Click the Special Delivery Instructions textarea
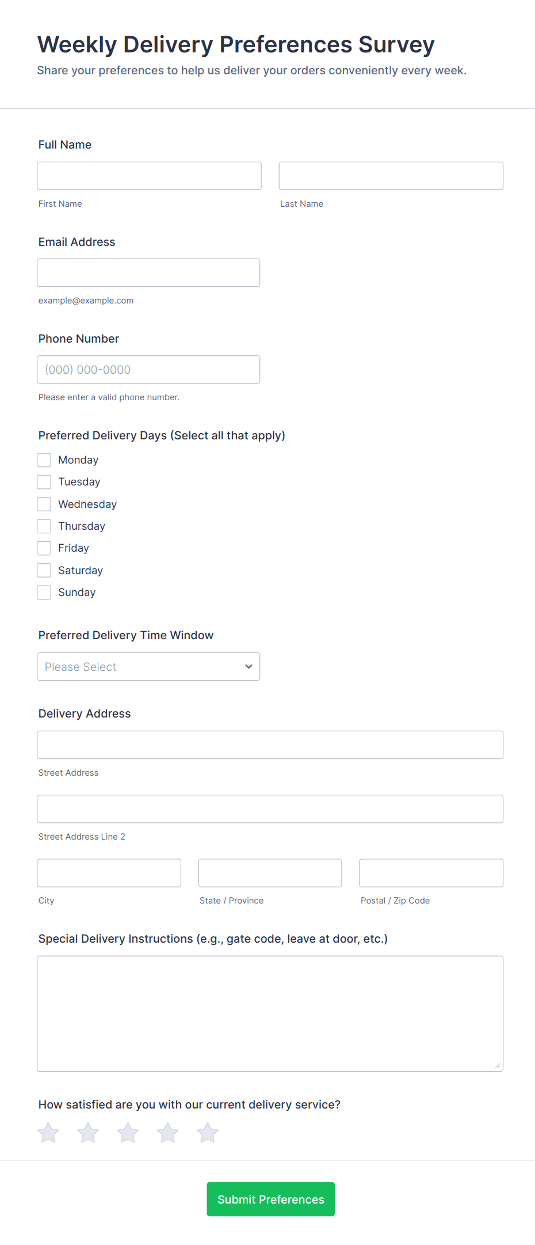This screenshot has width=535, height=1245. pos(270,1014)
